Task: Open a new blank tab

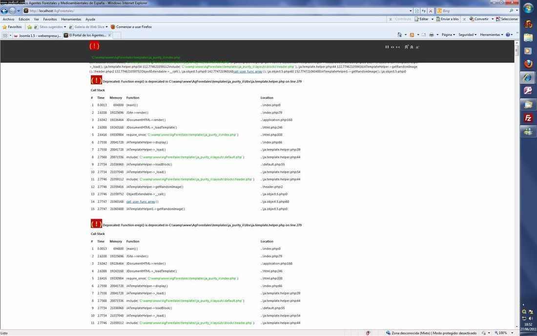Action: (x=117, y=36)
